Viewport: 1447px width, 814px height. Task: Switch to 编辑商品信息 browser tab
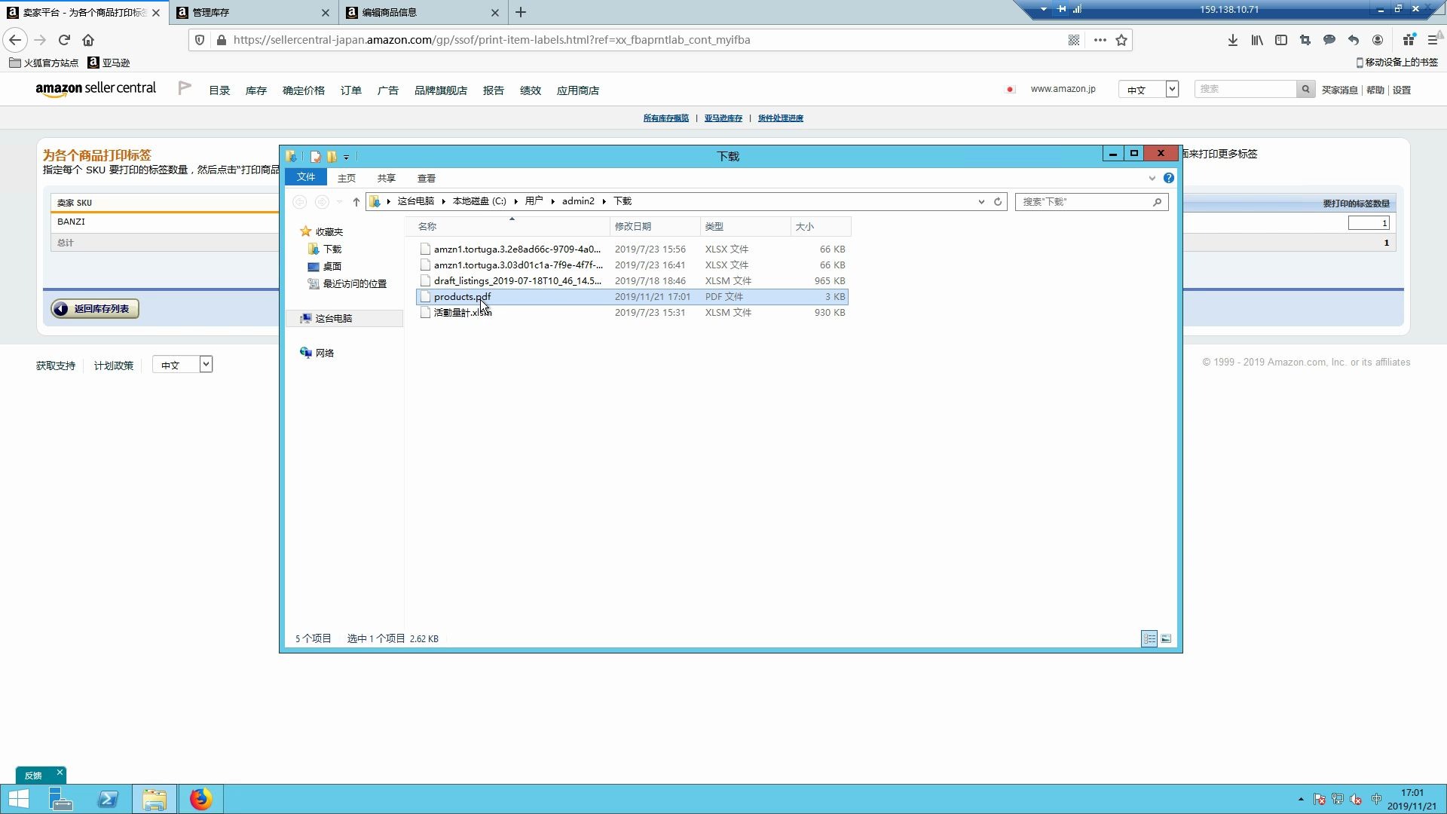423,12
